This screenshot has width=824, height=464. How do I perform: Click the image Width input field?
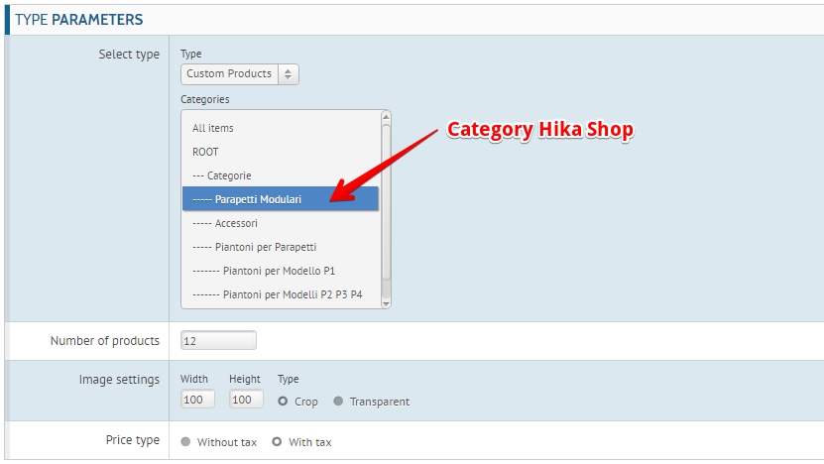point(197,400)
